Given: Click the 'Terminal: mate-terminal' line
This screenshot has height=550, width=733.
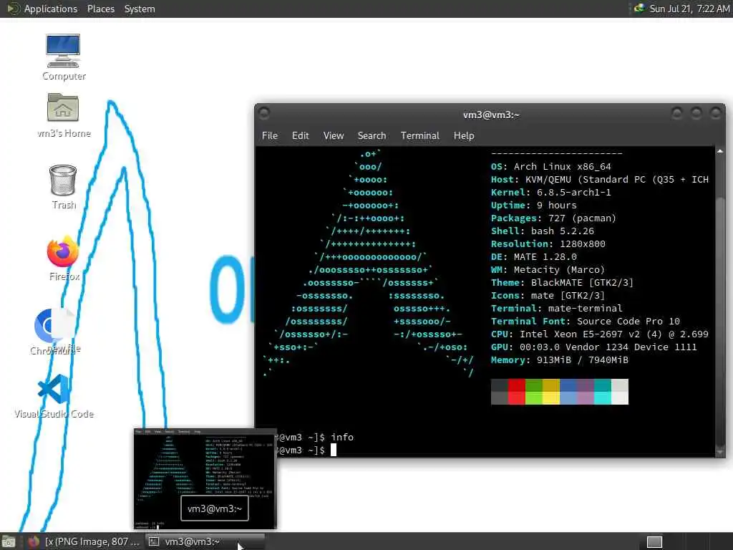Looking at the screenshot, I should point(556,308).
